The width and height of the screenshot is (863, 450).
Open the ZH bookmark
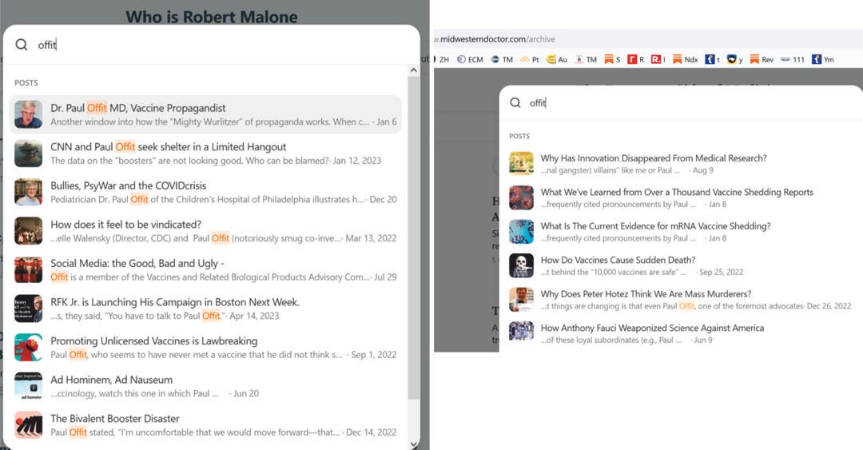(440, 59)
